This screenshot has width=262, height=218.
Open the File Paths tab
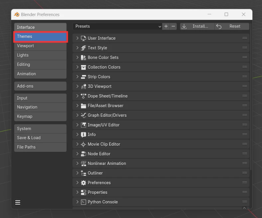40,147
